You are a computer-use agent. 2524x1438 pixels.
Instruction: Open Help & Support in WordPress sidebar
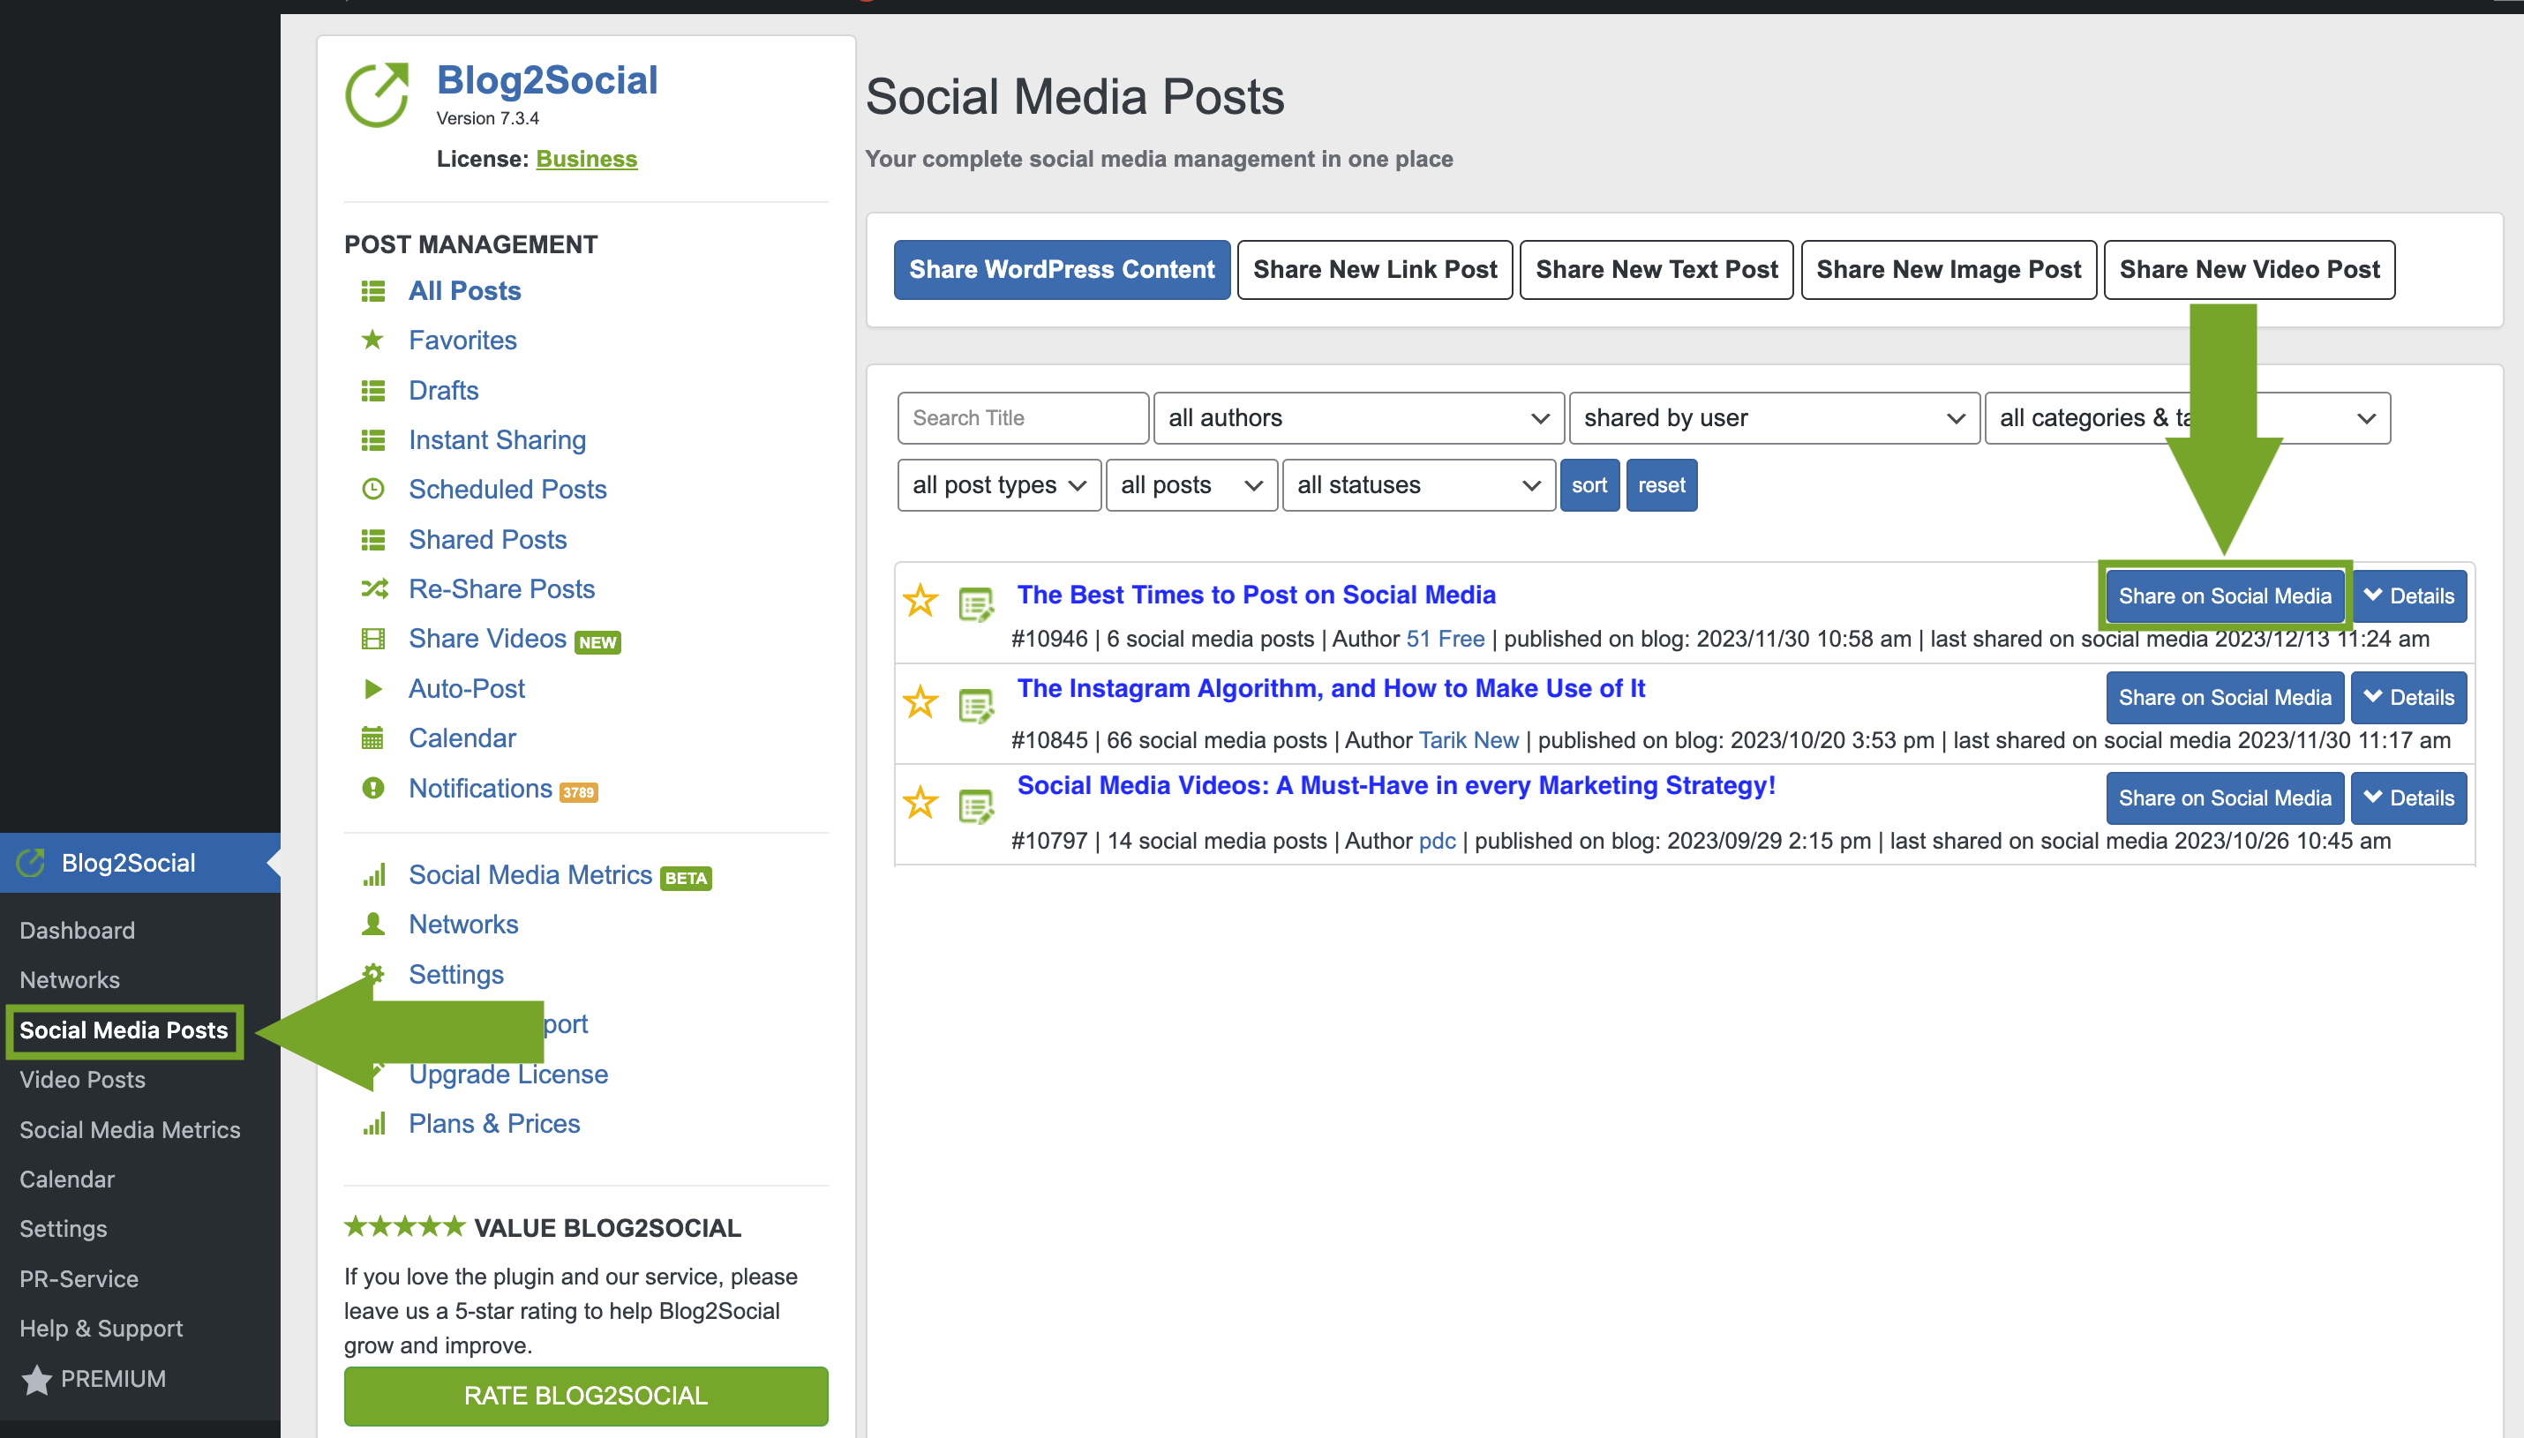tap(101, 1329)
